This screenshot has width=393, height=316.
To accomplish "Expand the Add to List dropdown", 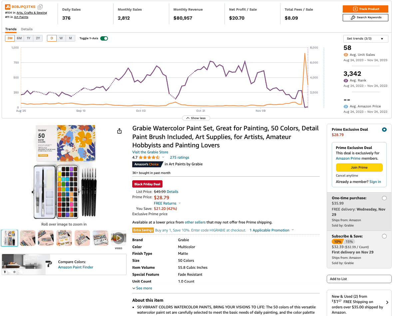I will pyautogui.click(x=359, y=279).
